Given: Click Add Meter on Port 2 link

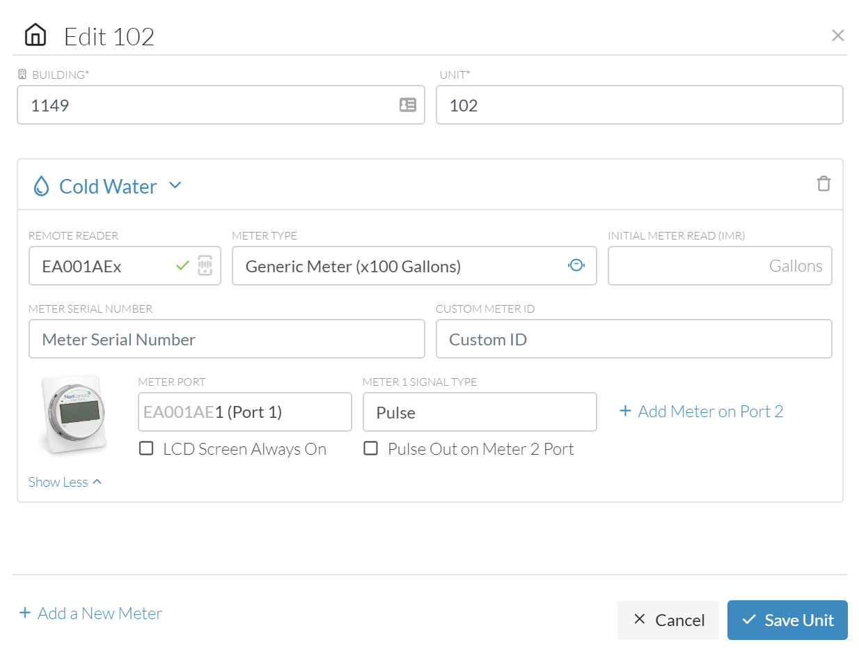Looking at the screenshot, I should pyautogui.click(x=701, y=412).
